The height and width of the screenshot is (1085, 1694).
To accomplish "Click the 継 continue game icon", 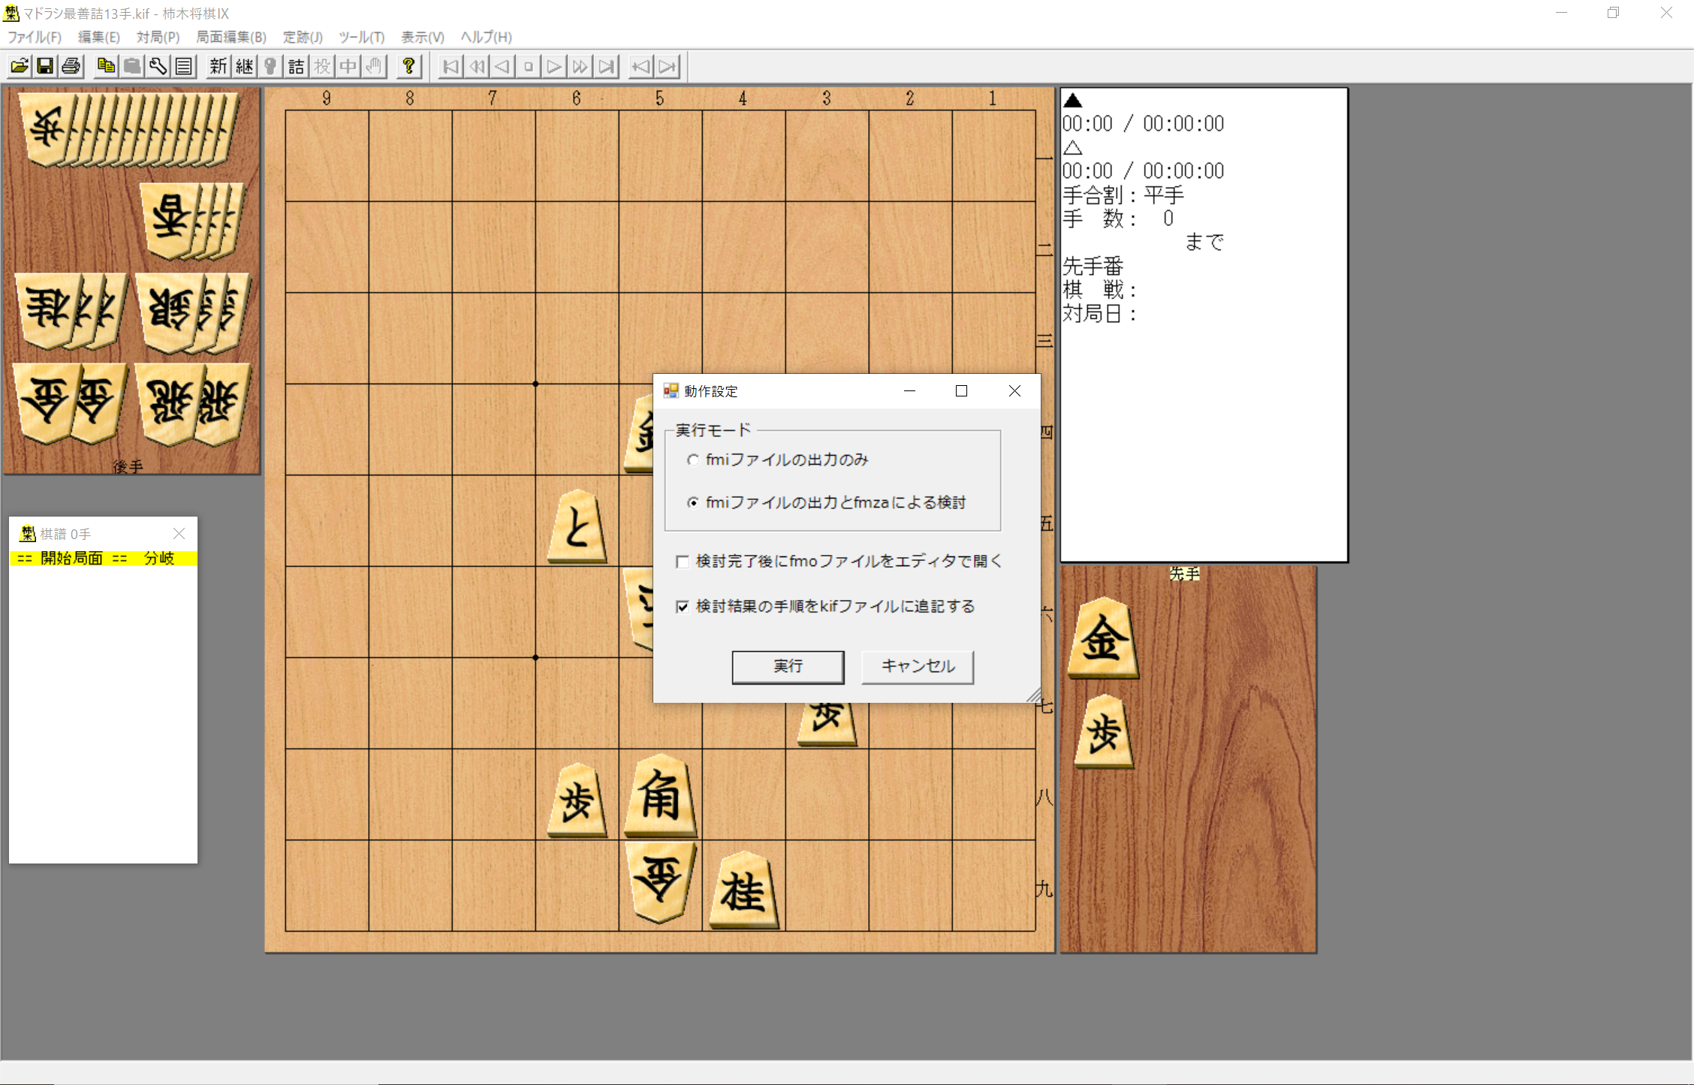I will [x=244, y=67].
